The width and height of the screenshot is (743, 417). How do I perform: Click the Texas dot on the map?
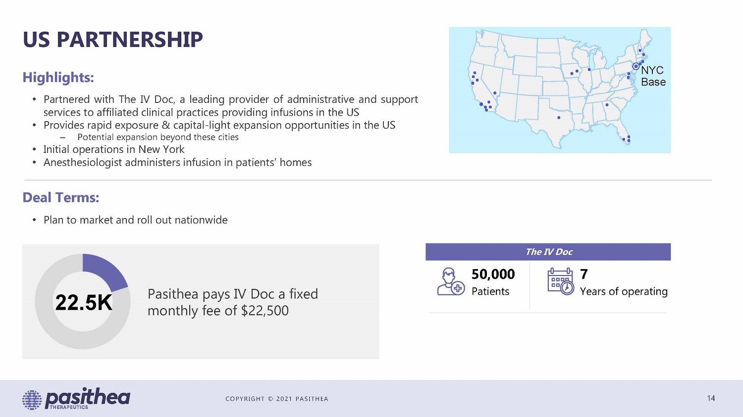559,118
